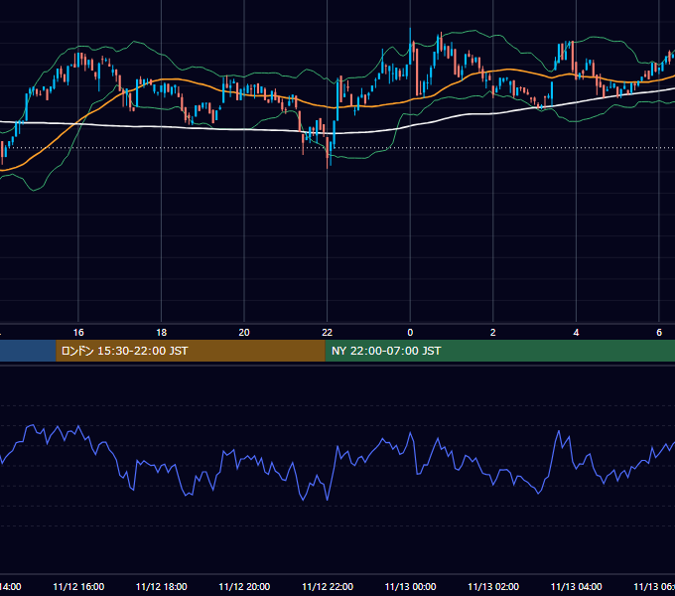The height and width of the screenshot is (596, 675).
Task: Click the 6 hour label on the chart axis
Action: point(659,333)
